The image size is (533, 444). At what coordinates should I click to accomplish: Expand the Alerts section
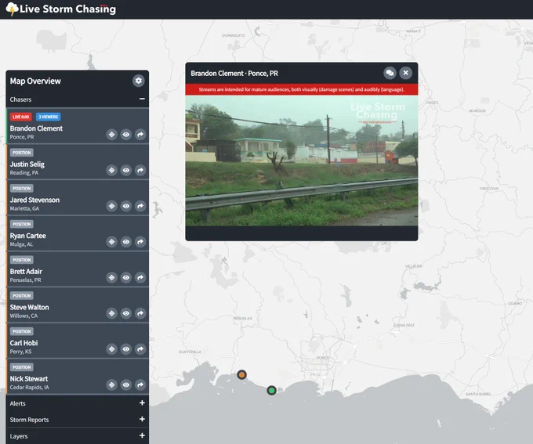[142, 403]
